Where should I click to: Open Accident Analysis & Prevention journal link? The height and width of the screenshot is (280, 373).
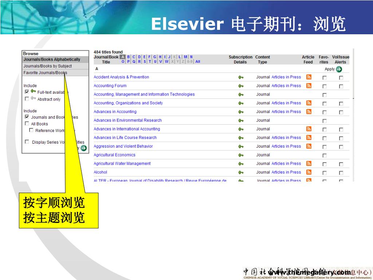click(x=121, y=77)
